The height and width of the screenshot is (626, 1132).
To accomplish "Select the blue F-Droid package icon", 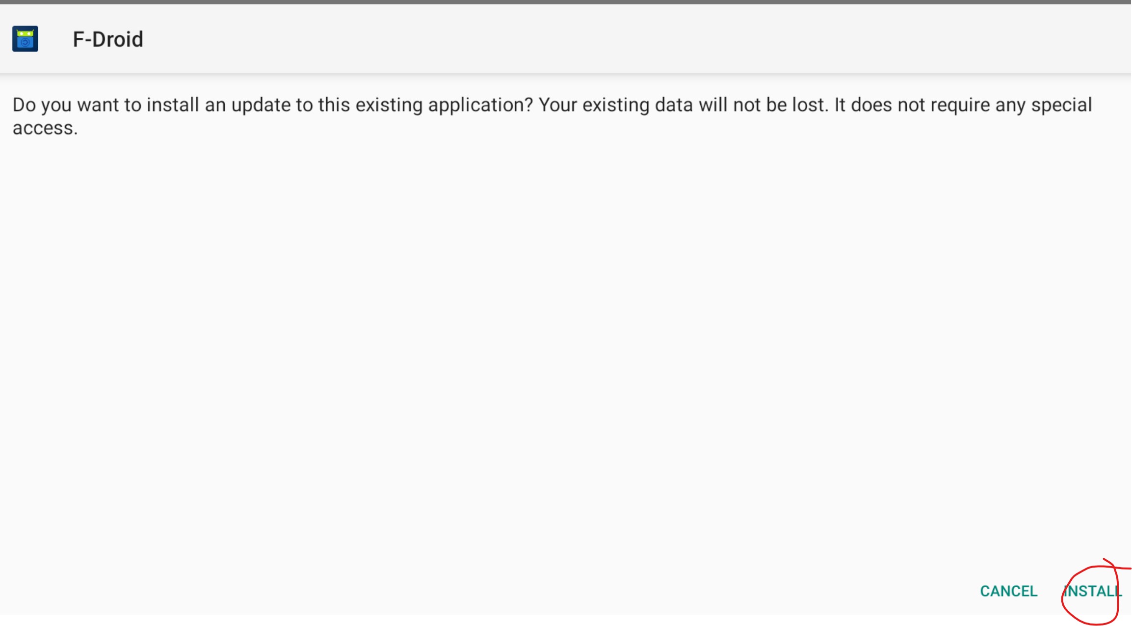I will (x=25, y=39).
